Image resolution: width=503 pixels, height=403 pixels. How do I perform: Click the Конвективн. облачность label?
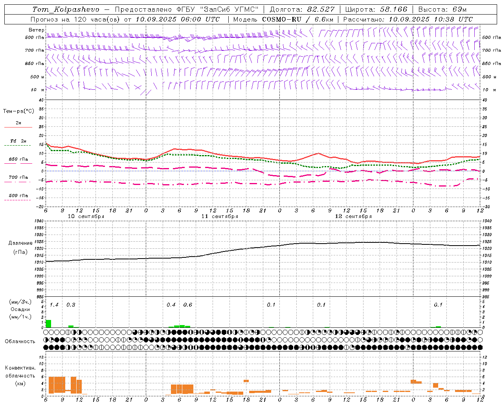20,372
